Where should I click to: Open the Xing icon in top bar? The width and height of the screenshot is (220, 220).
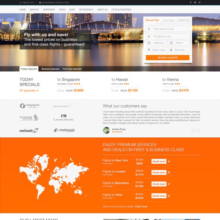(x=200, y=2)
